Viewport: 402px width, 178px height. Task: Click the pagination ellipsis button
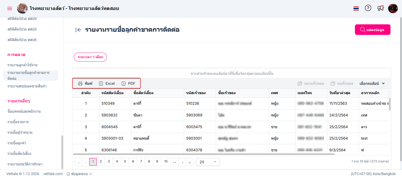point(175,162)
